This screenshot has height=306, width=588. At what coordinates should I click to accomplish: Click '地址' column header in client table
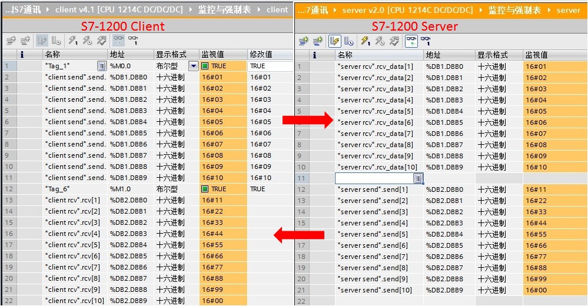(131, 55)
